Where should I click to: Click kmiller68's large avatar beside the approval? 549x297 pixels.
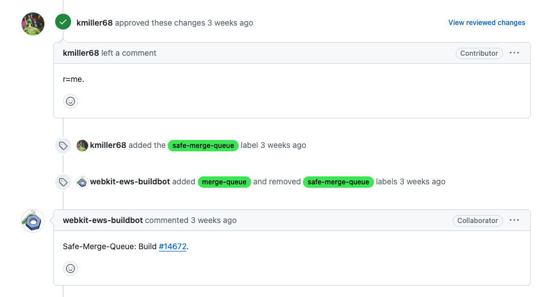click(x=33, y=23)
